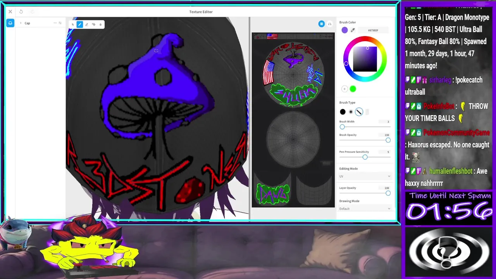Viewport: 496px width, 279px height.
Task: Open the blue avatar item sidebar icon
Action: click(x=10, y=23)
